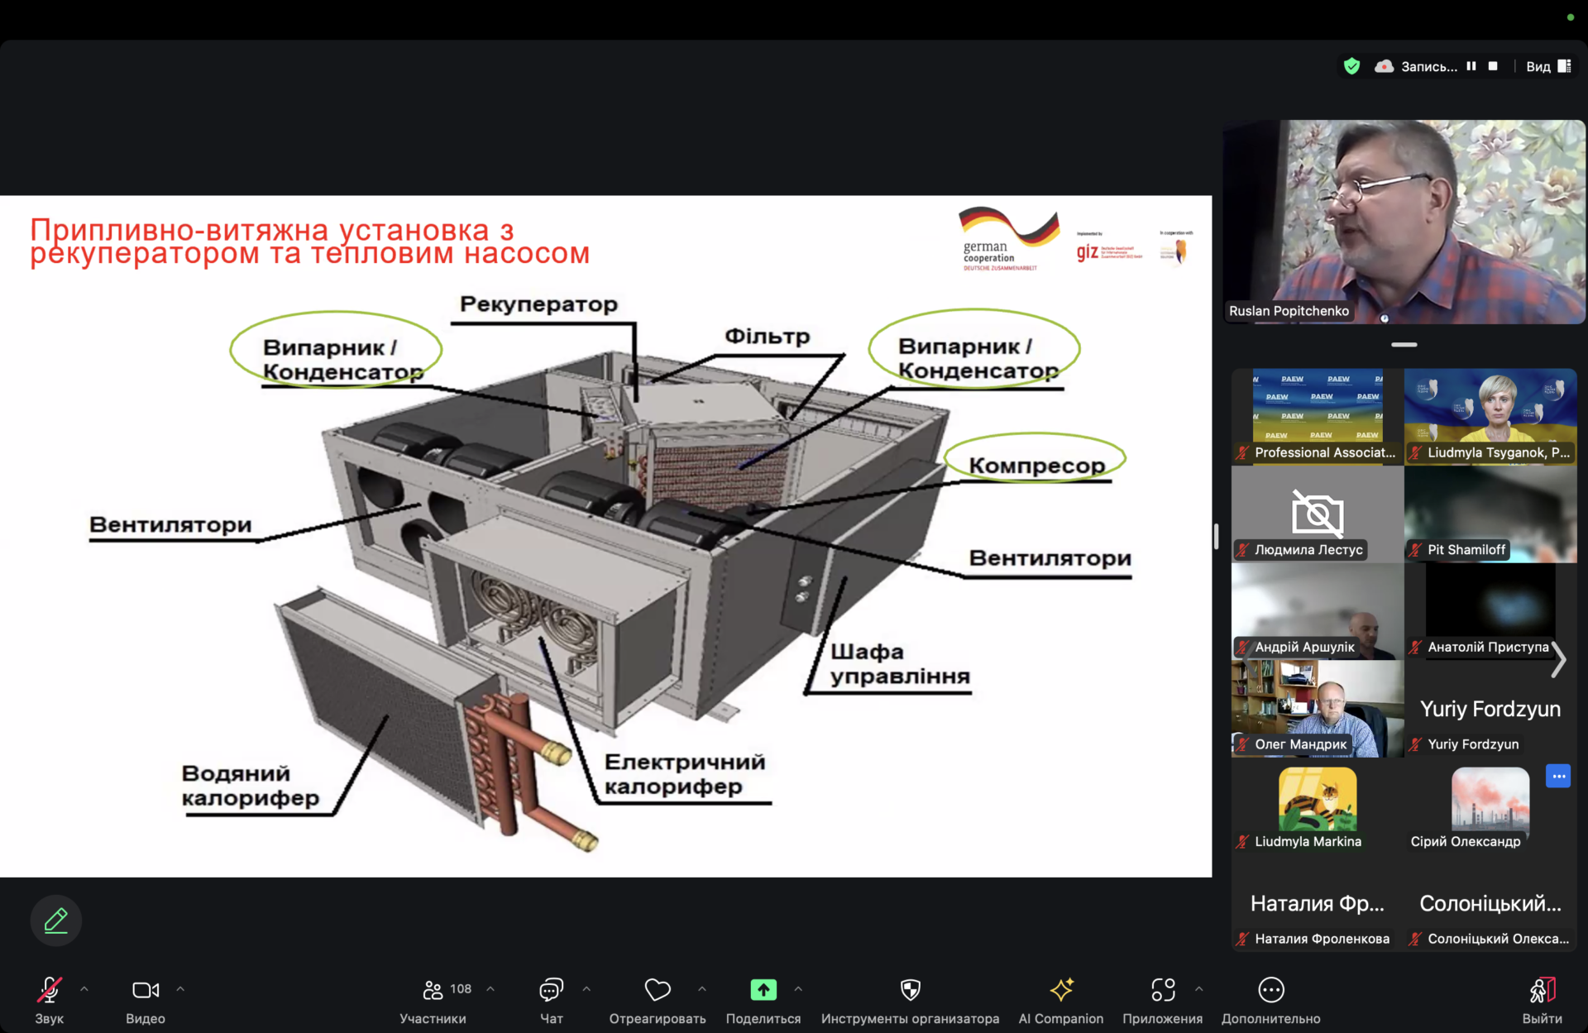Show next page of participant thumbnails
1588x1033 pixels.
coord(1558,659)
